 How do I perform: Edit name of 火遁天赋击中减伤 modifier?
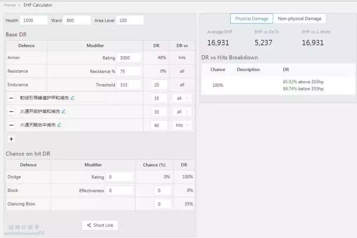click(x=59, y=125)
